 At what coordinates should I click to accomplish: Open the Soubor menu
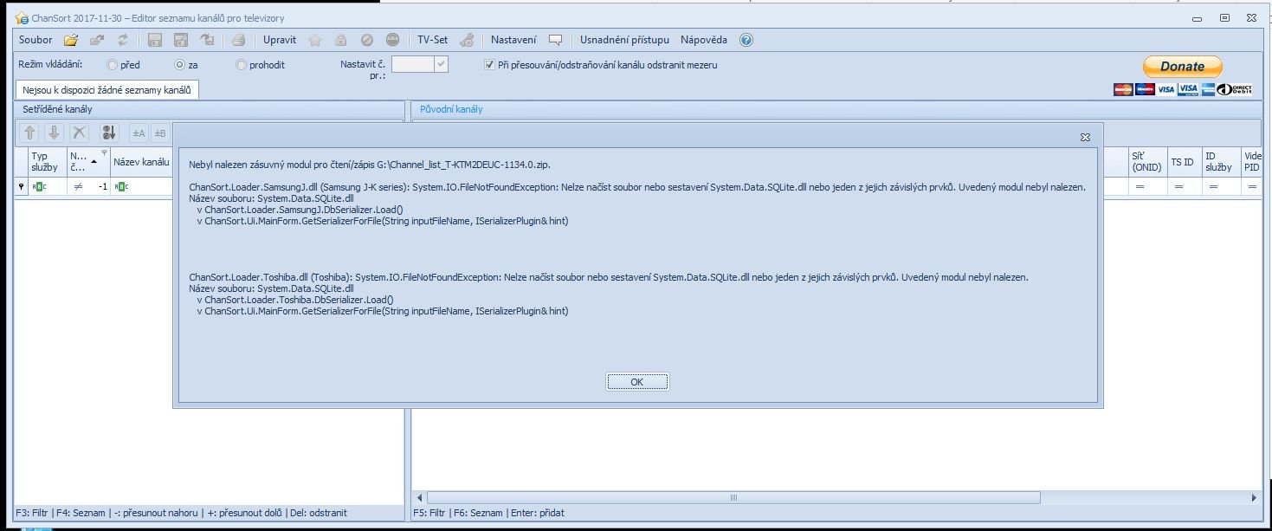[x=36, y=40]
